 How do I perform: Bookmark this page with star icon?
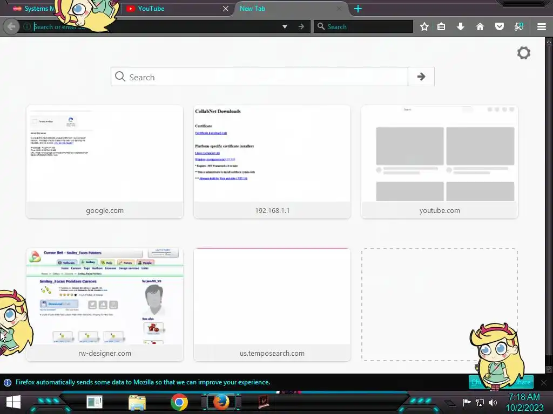(x=424, y=27)
